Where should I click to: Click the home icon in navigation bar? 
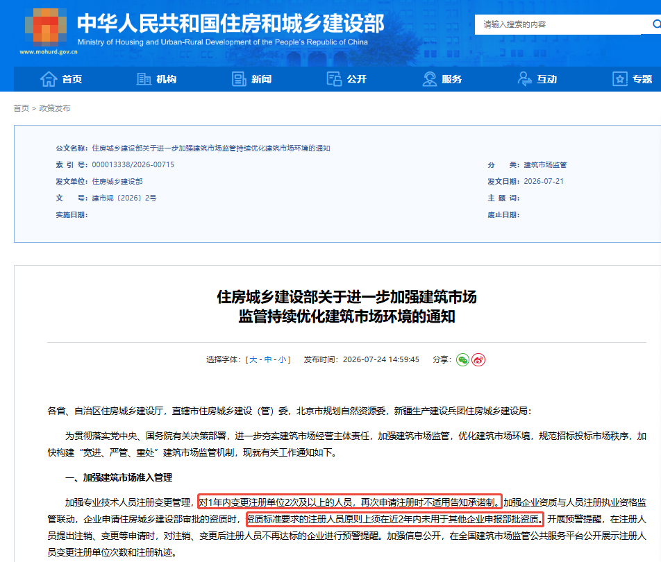[x=49, y=79]
